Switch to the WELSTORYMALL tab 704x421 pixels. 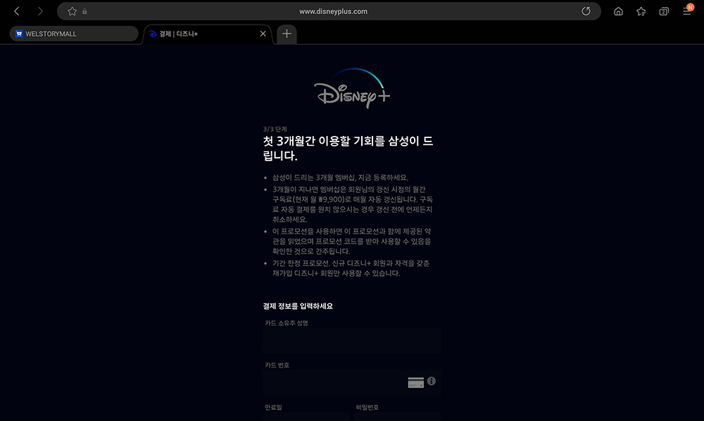[x=74, y=34]
